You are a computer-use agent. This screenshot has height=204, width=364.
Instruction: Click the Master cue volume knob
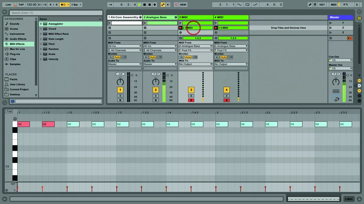336,98
